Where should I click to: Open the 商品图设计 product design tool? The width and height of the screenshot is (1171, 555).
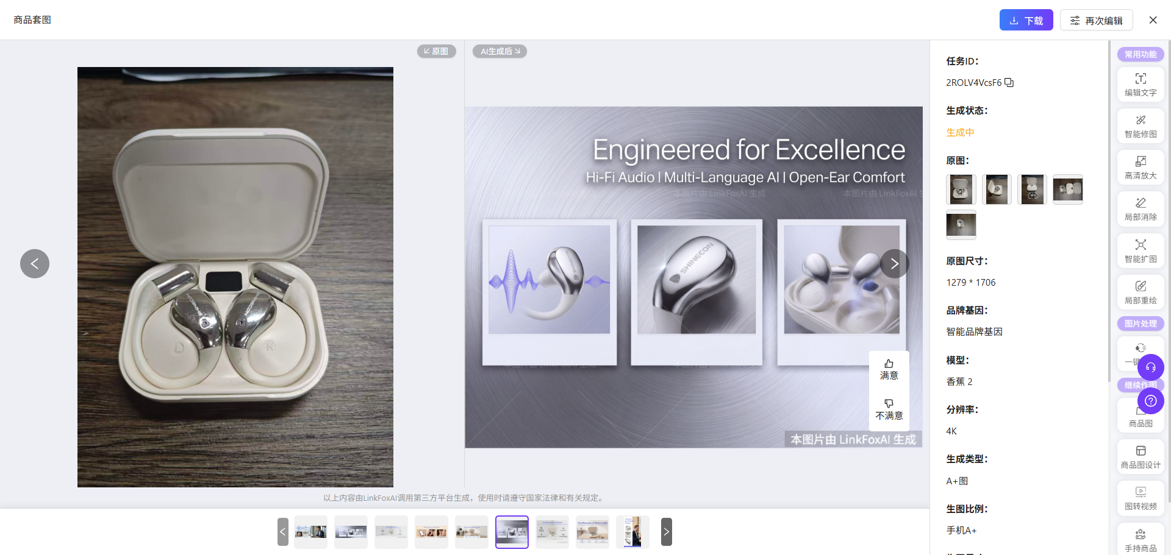(x=1140, y=457)
